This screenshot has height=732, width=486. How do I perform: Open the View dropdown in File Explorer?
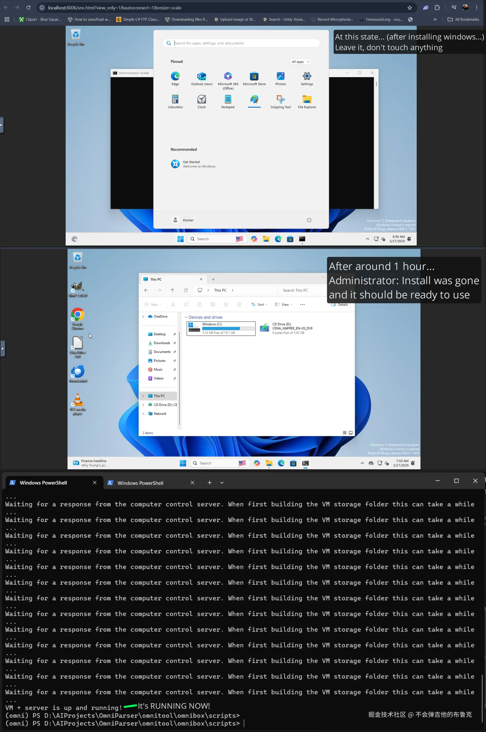(284, 305)
